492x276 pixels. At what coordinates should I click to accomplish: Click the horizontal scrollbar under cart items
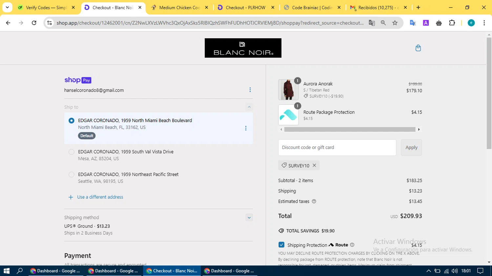(350, 129)
